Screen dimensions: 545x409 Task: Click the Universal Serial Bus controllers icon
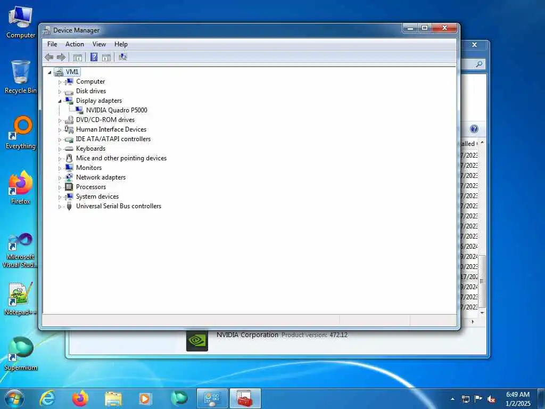[x=69, y=206]
